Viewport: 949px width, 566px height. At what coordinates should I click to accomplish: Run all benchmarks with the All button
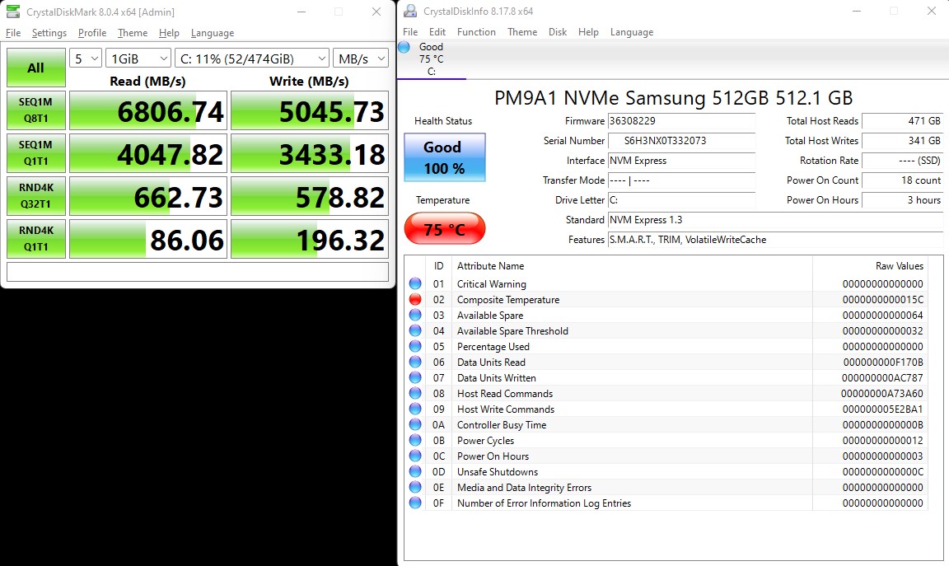click(x=35, y=68)
